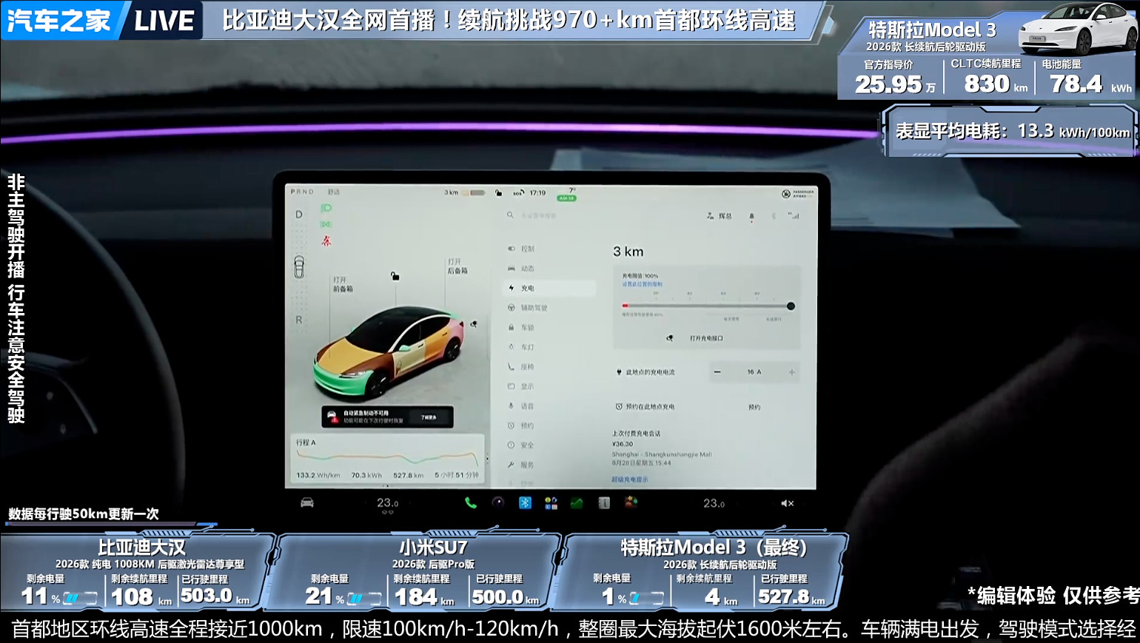Open the 车灯 lights menu

(521, 347)
